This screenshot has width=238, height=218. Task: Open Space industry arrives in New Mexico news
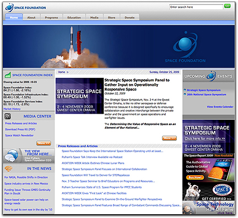pyautogui.click(x=26, y=183)
